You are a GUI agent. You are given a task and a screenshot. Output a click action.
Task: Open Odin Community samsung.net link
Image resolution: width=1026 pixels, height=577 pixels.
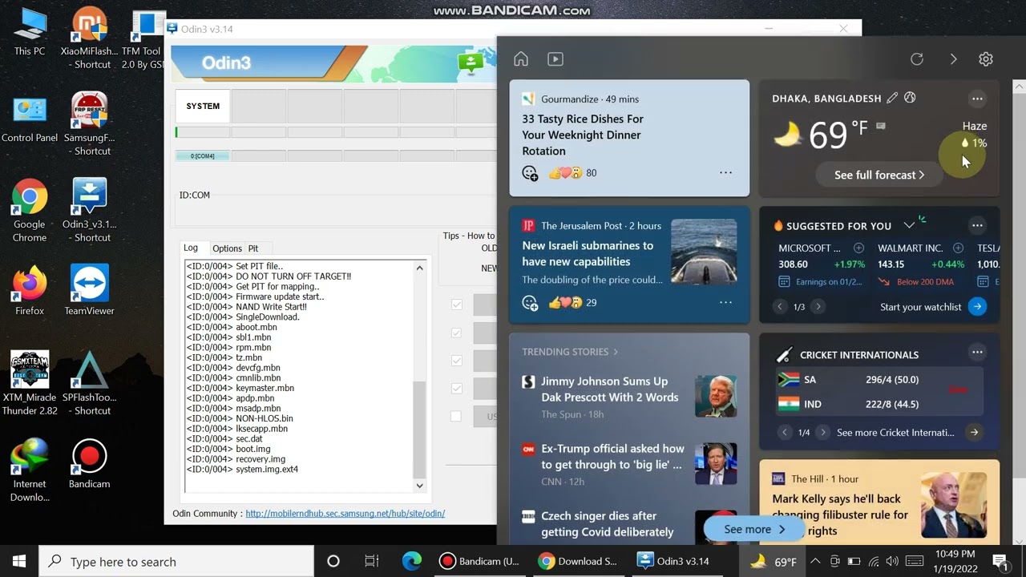(345, 514)
